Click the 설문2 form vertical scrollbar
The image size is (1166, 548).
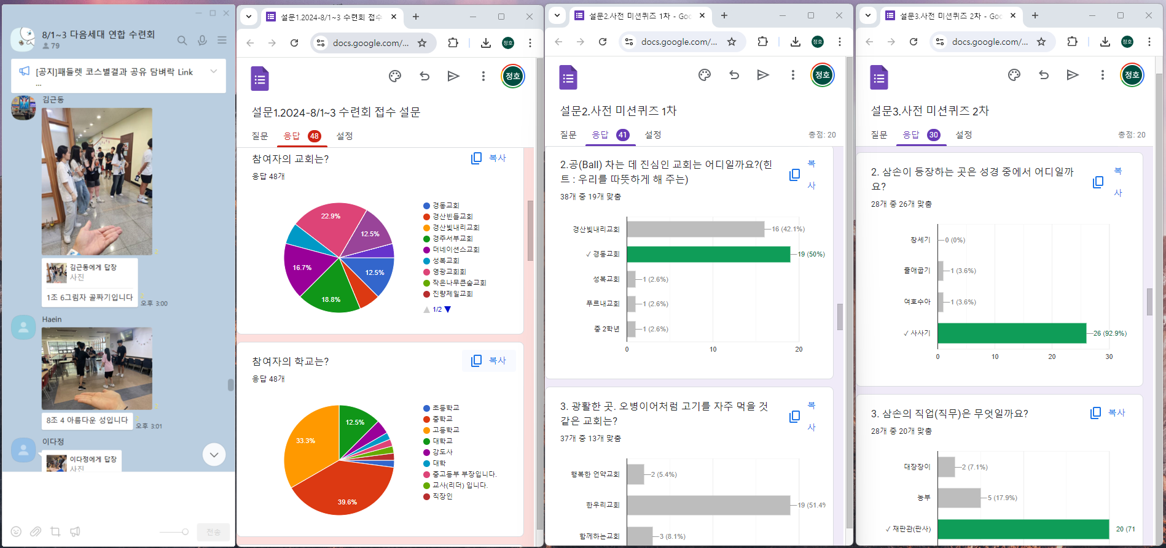pyautogui.click(x=840, y=317)
